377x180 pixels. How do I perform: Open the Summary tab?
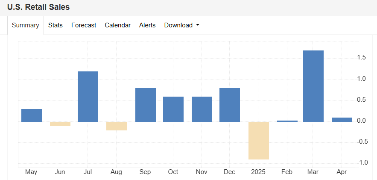click(x=26, y=25)
